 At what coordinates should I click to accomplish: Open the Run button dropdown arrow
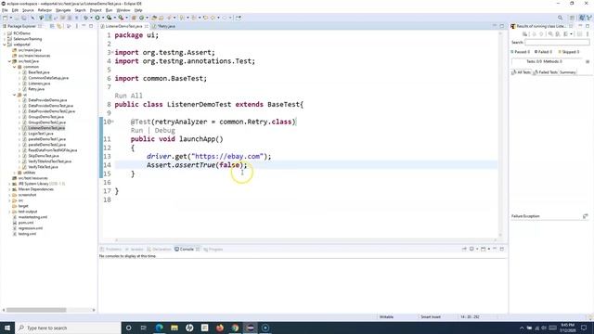coord(102,18)
